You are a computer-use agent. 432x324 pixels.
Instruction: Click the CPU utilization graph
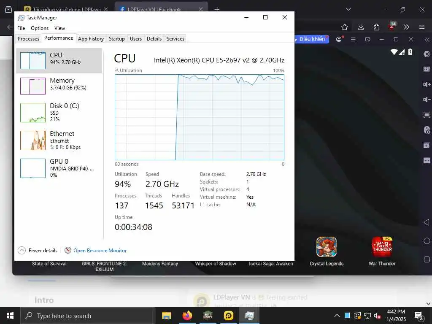point(200,117)
